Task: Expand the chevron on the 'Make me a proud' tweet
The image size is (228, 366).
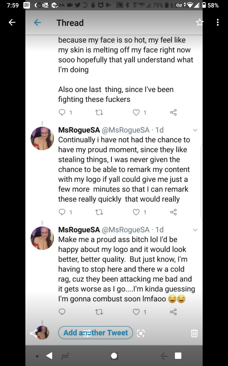Action: point(195,230)
